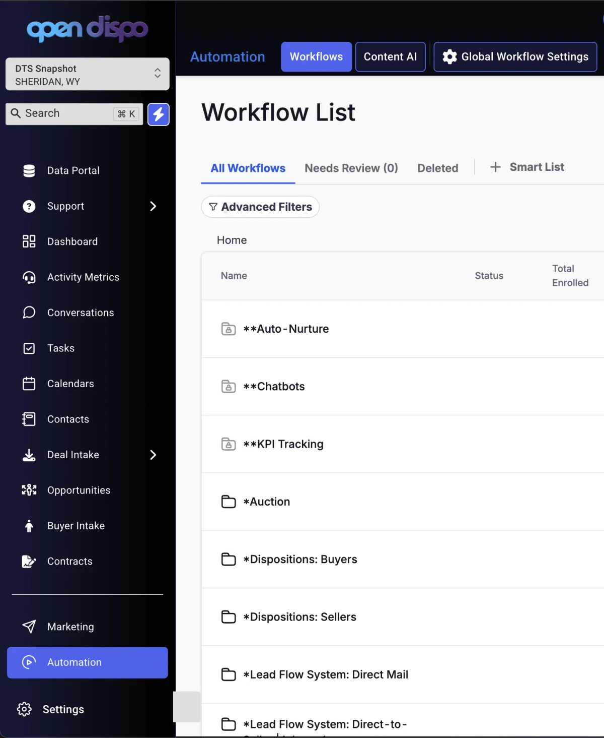
Task: Open Opportunities pipeline icon
Action: [29, 490]
